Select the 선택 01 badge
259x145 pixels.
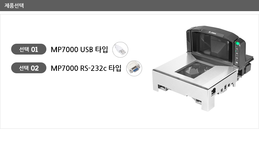[29, 49]
